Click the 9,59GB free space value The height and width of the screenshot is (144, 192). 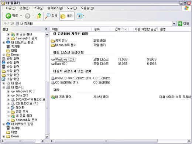(x=152, y=59)
